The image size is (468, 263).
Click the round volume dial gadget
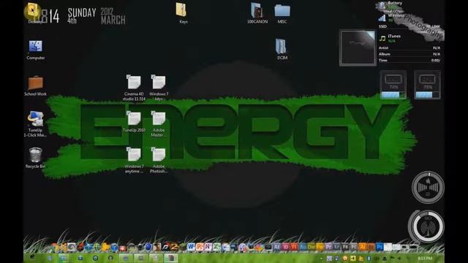tap(428, 187)
